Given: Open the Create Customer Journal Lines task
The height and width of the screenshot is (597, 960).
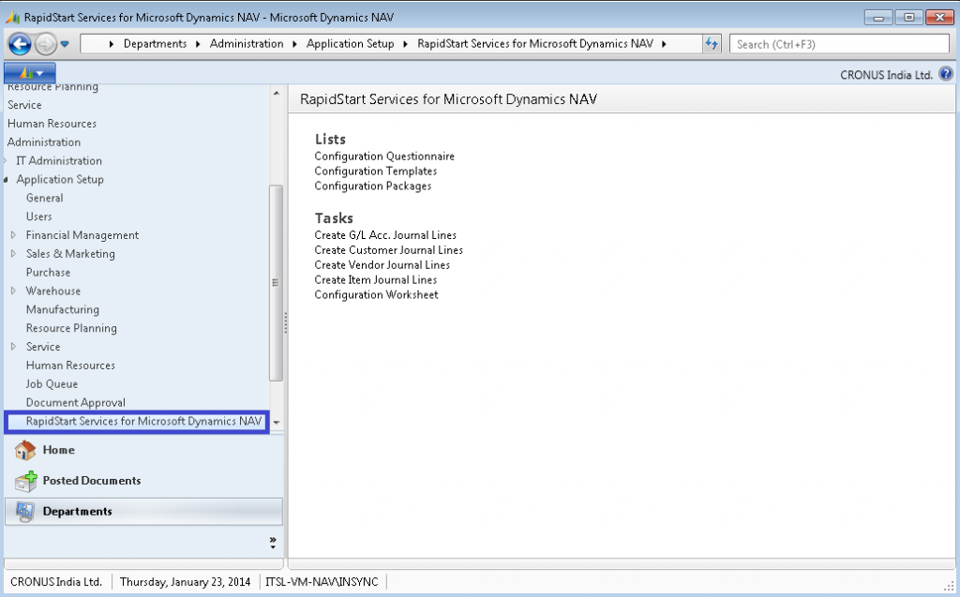Looking at the screenshot, I should coord(390,249).
